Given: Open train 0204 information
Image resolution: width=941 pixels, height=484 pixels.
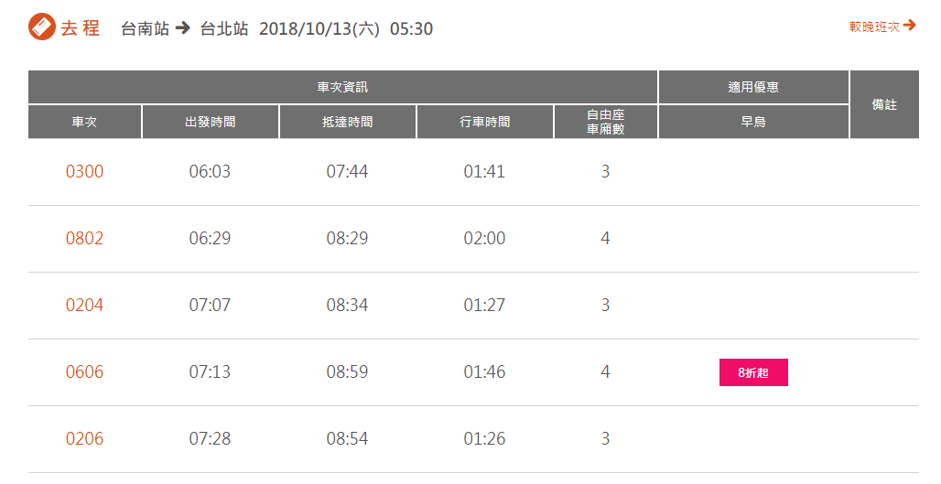Looking at the screenshot, I should coord(84,305).
